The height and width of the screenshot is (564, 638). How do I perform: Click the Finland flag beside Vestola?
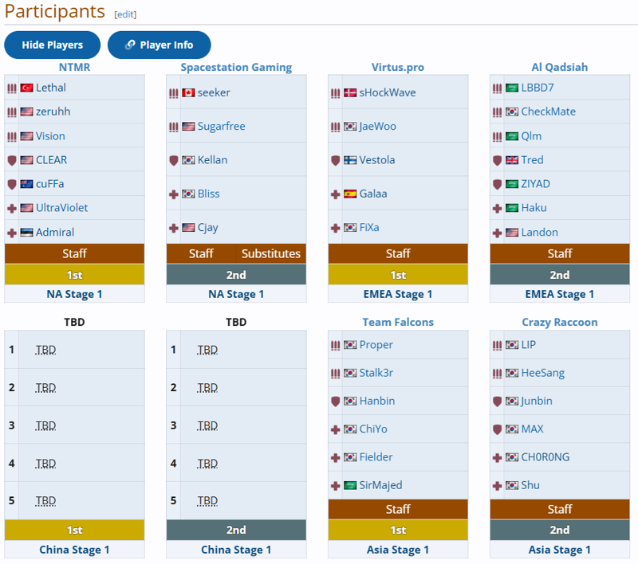click(350, 160)
